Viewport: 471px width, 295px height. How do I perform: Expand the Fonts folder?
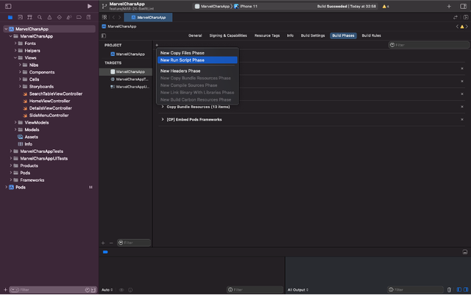15,43
